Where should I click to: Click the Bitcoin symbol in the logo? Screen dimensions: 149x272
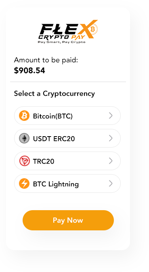93,30
